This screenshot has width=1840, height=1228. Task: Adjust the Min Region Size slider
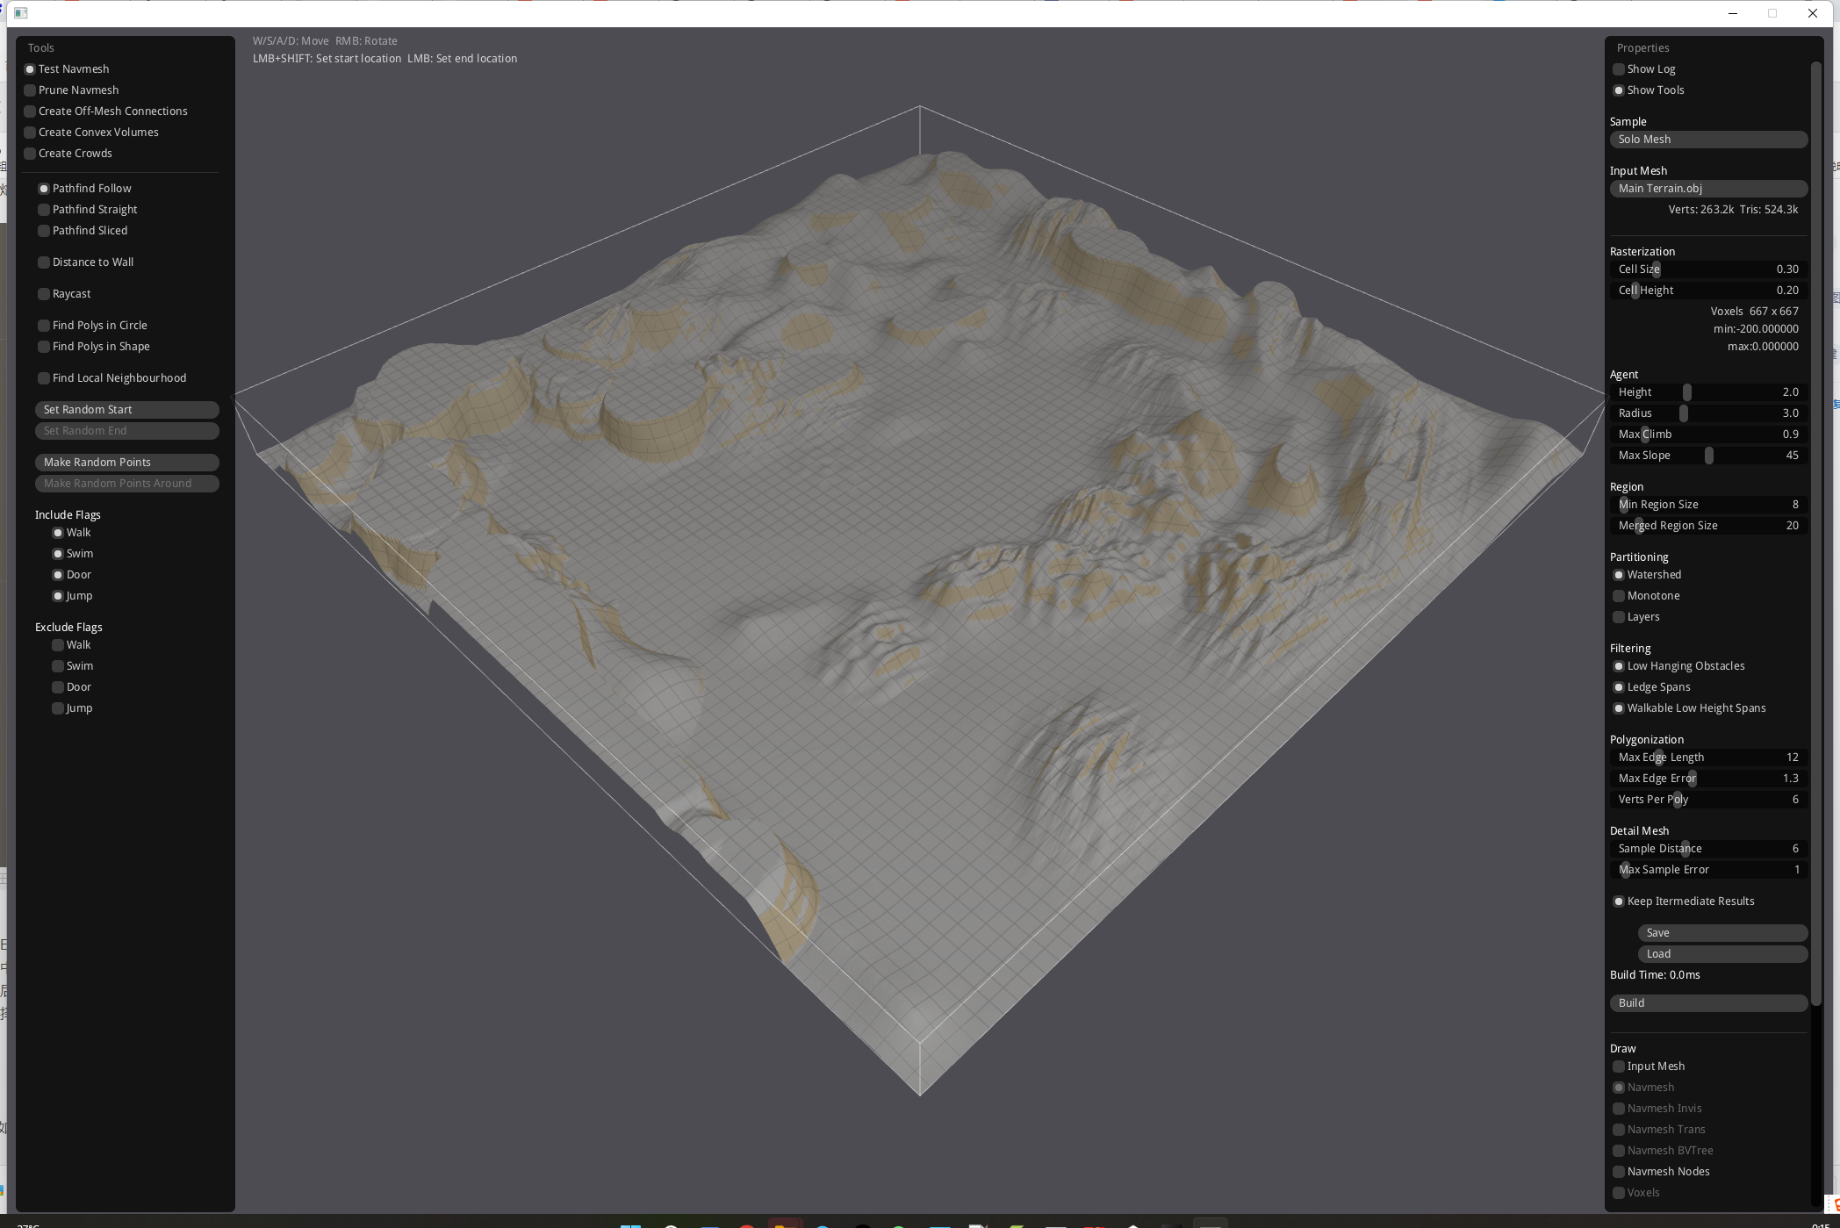(x=1708, y=505)
